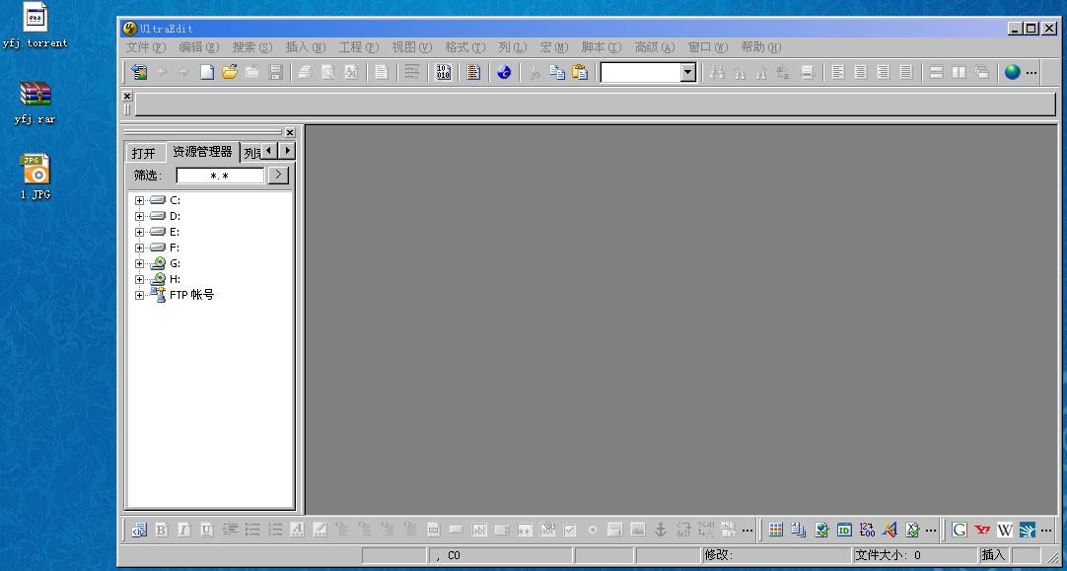Expand the E: drive node
The image size is (1067, 571).
tap(139, 232)
